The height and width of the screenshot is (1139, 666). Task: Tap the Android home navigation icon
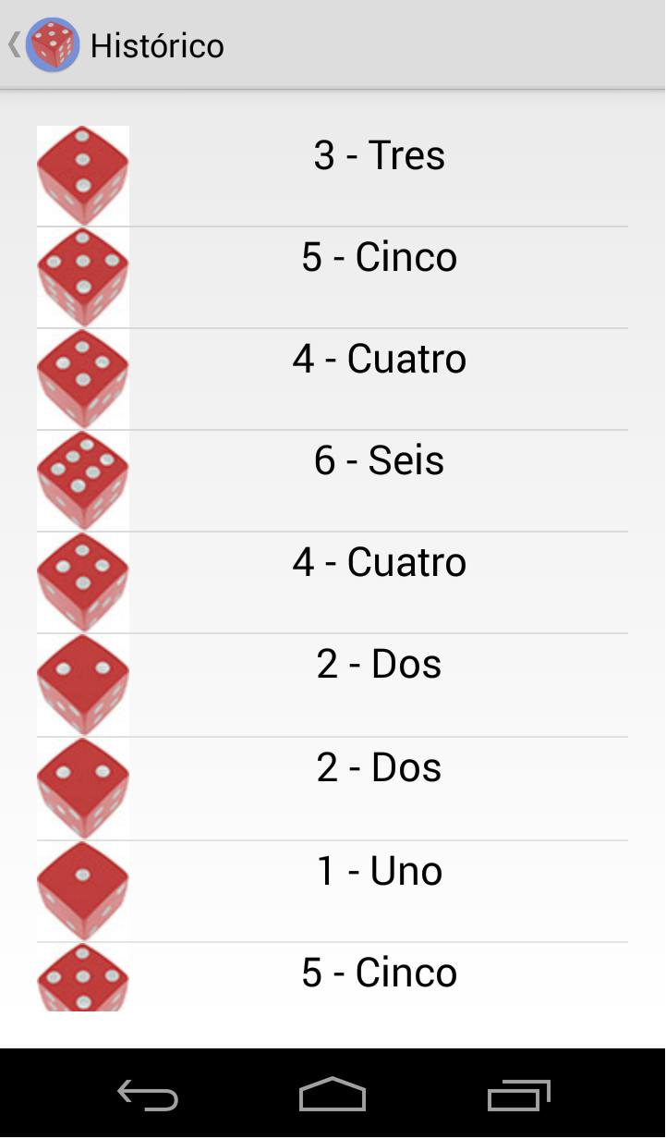333,1095
